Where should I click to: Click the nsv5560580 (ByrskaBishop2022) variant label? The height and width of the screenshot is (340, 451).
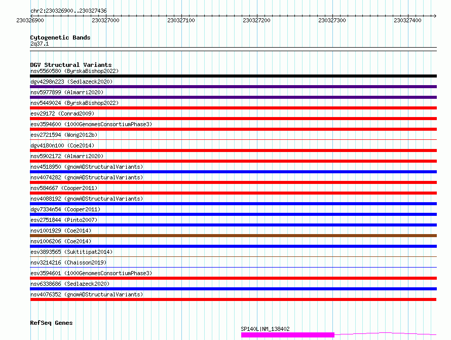(x=74, y=71)
